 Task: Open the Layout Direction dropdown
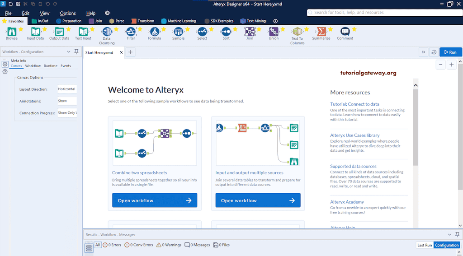(67, 89)
